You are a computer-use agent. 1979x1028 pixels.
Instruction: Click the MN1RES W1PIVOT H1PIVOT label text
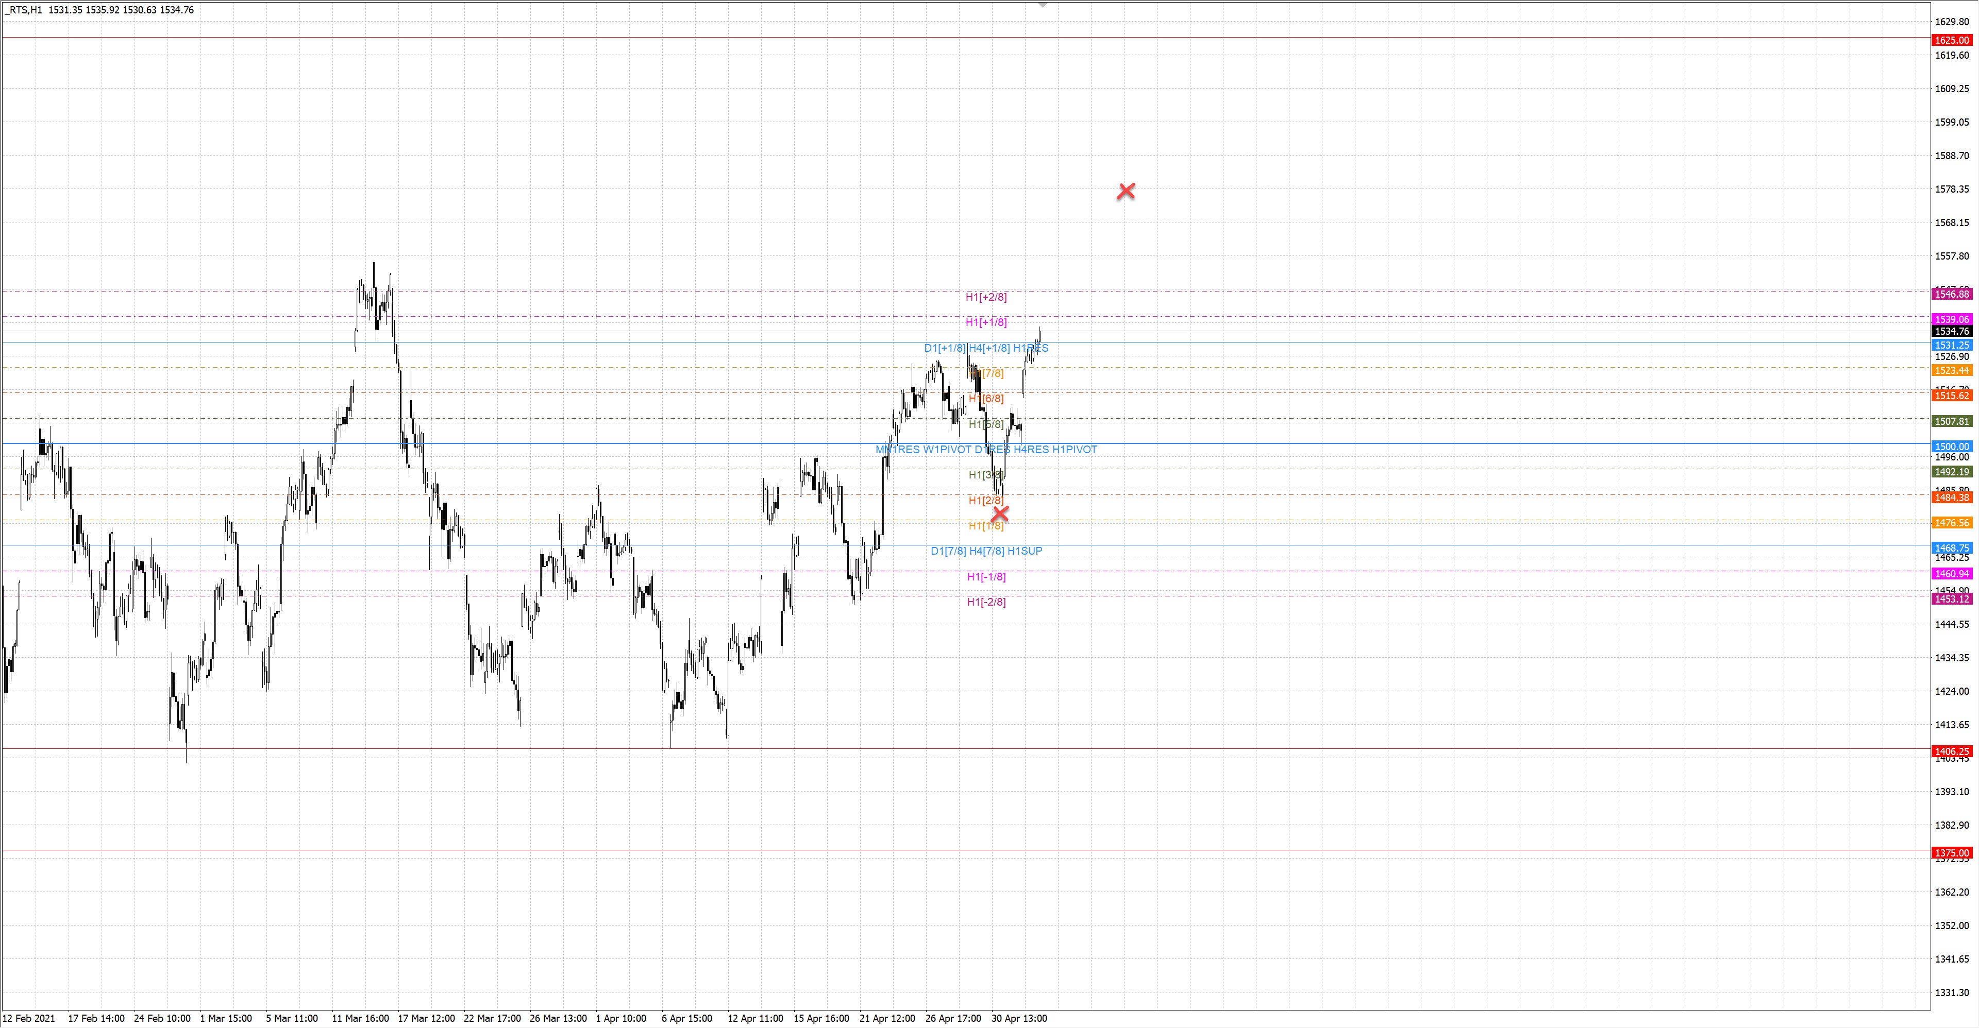(x=986, y=449)
